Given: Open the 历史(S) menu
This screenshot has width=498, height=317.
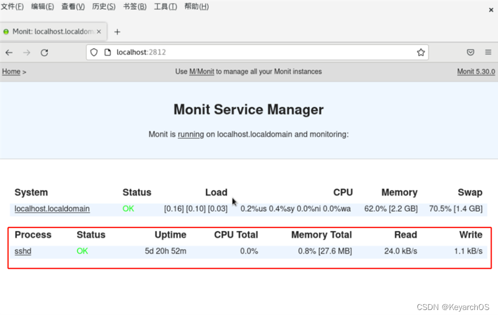Looking at the screenshot, I should pos(104,6).
